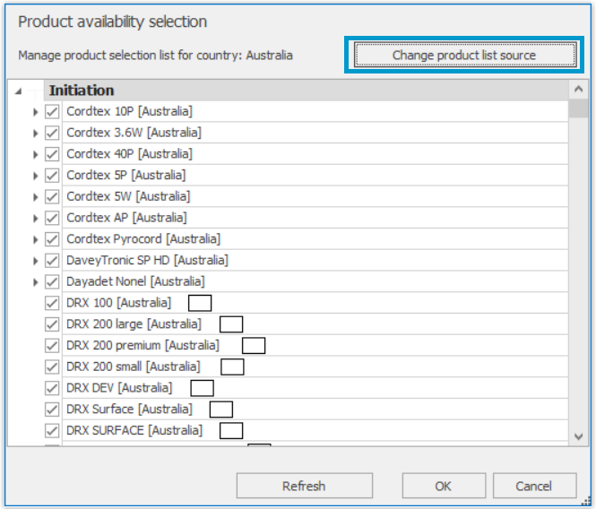Collapse the Initiation group

pos(18,91)
